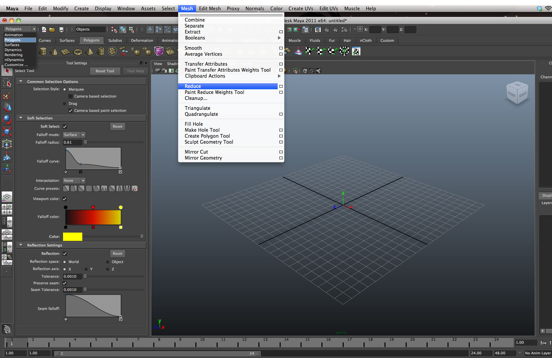The image size is (552, 358).
Task: Click the Tool Help button
Action: (135, 71)
